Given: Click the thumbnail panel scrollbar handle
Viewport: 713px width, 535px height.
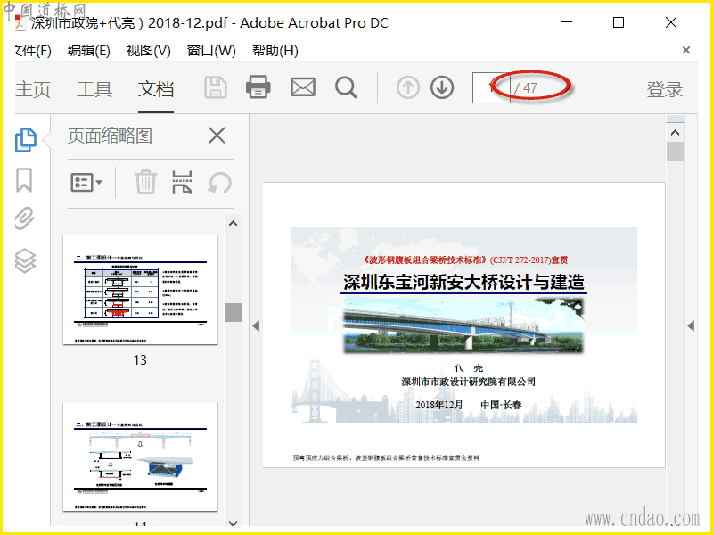Looking at the screenshot, I should tap(233, 313).
